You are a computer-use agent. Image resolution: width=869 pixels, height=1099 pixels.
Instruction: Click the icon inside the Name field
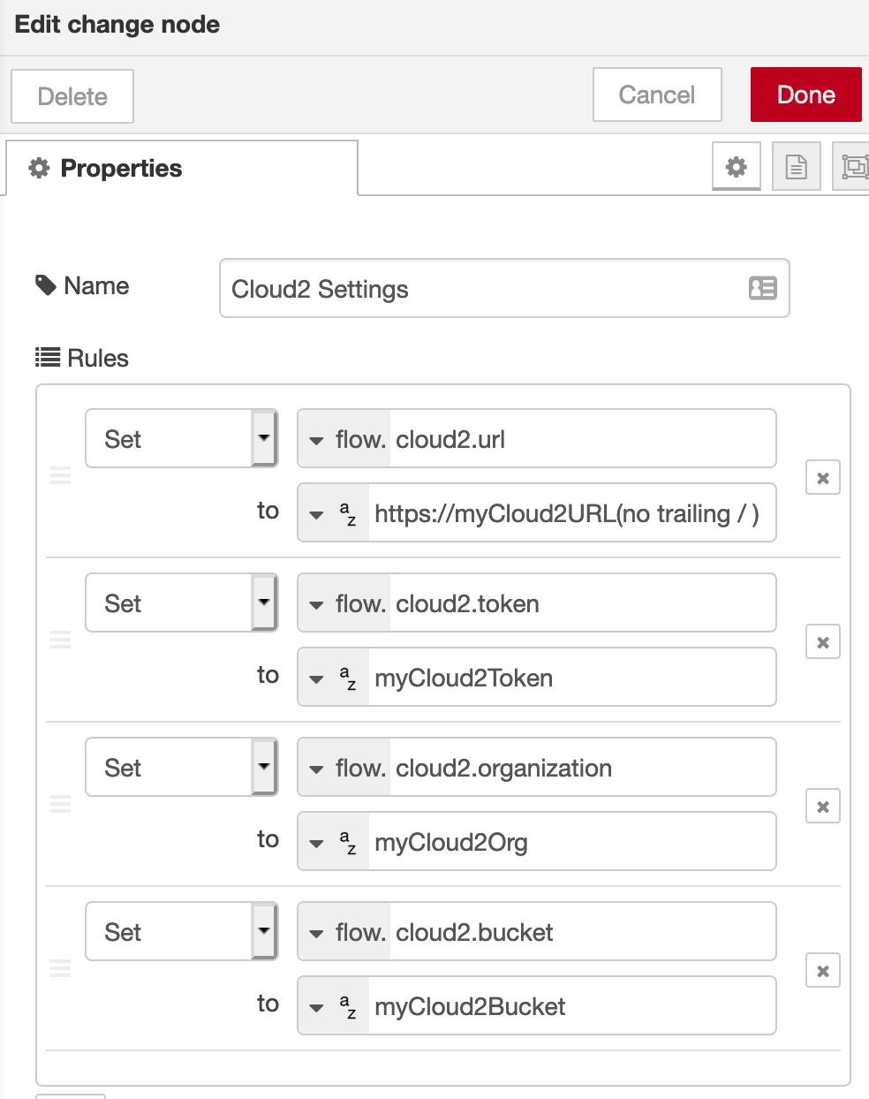click(x=762, y=288)
